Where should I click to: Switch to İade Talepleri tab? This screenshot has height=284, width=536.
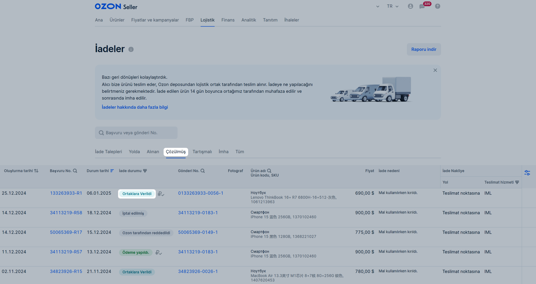(x=108, y=152)
